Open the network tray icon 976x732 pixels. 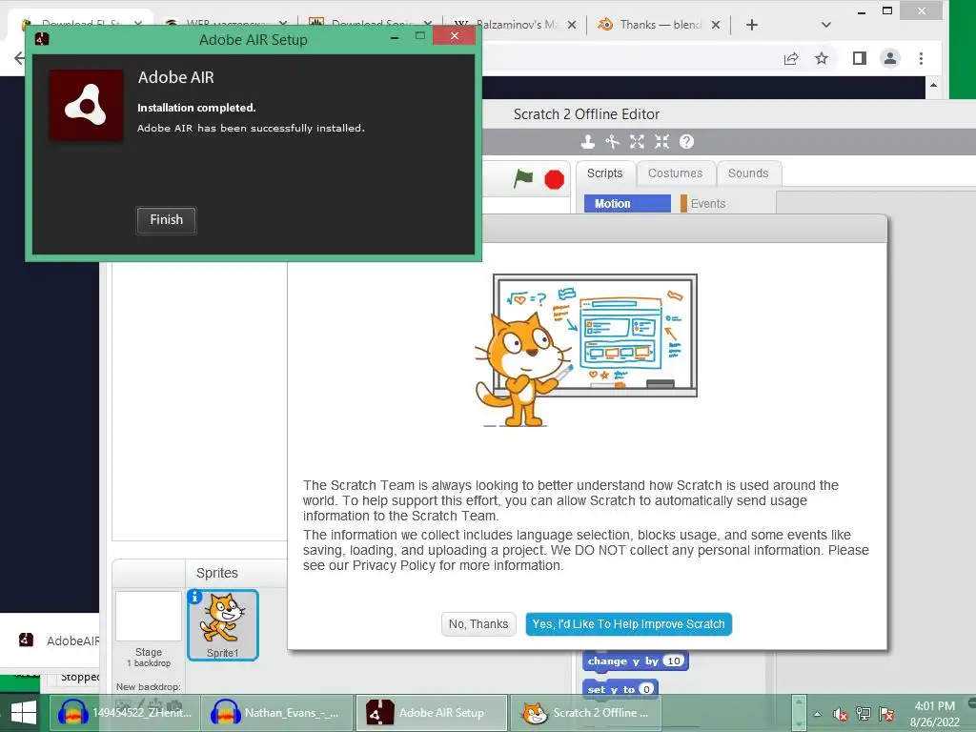coord(864,714)
